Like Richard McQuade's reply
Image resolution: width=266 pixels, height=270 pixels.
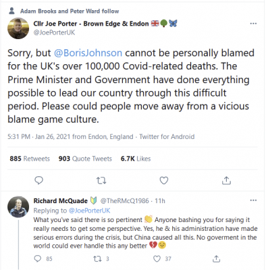click(x=157, y=259)
